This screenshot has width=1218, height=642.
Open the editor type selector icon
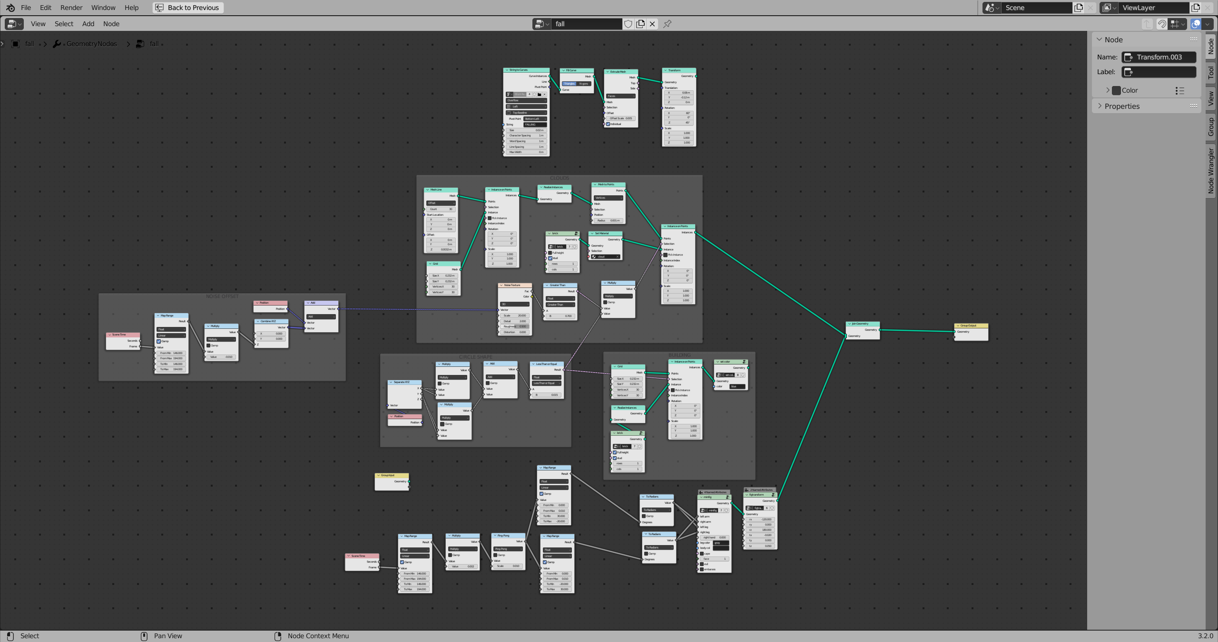click(x=14, y=24)
